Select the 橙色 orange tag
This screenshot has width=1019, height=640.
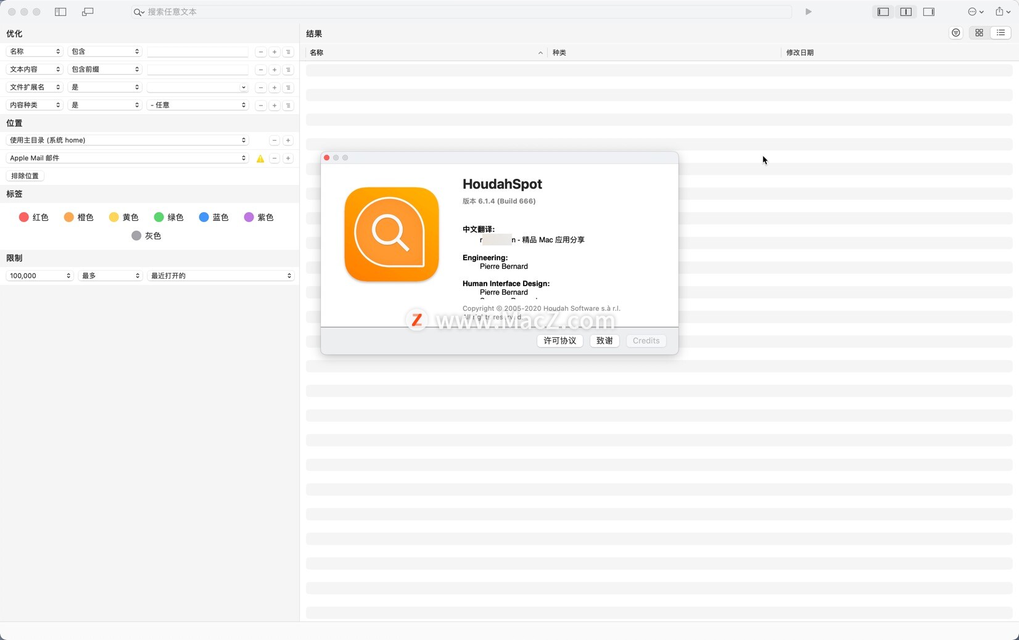coord(79,217)
